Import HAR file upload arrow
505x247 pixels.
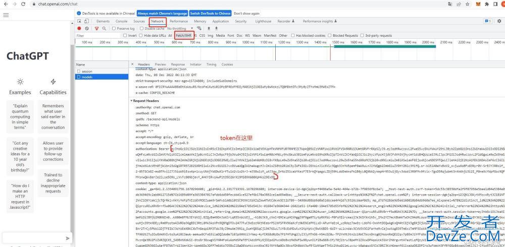coord(209,28)
